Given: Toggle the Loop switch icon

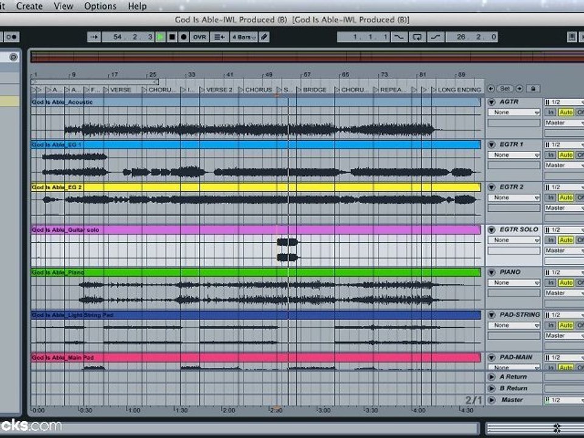Looking at the screenshot, I should click(417, 37).
